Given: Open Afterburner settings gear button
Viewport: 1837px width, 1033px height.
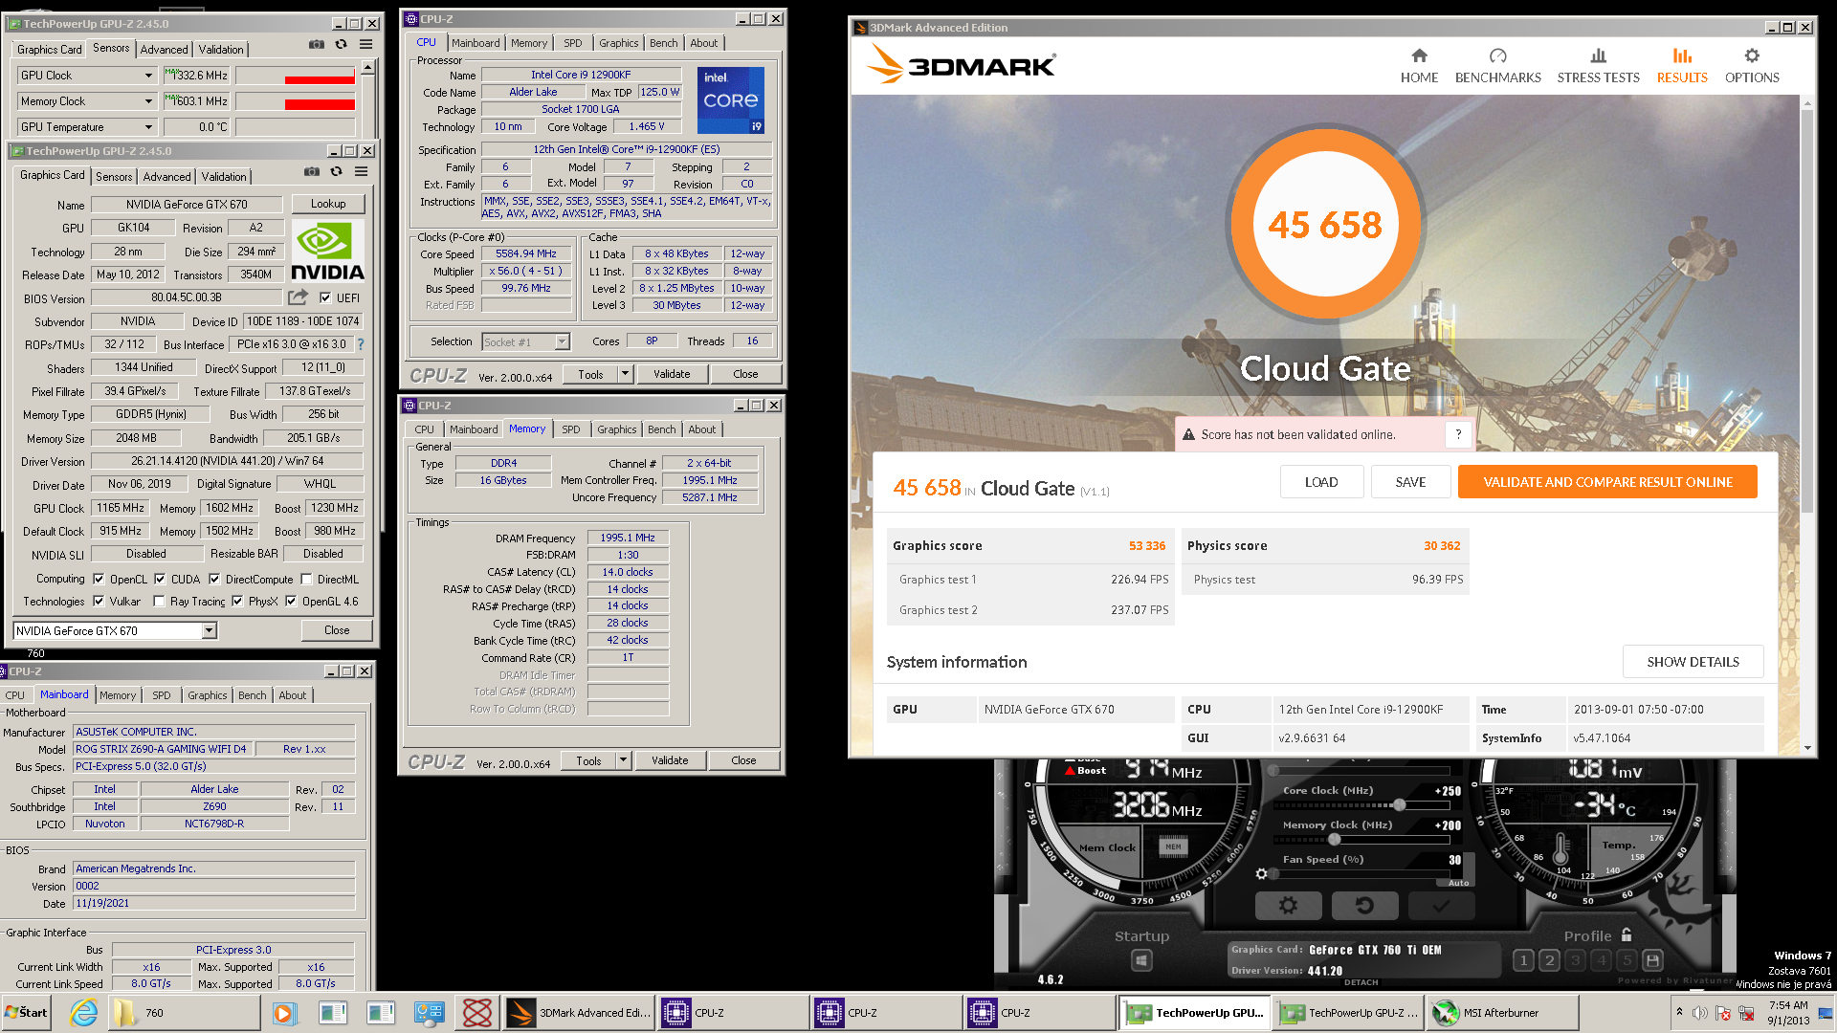Looking at the screenshot, I should point(1288,905).
